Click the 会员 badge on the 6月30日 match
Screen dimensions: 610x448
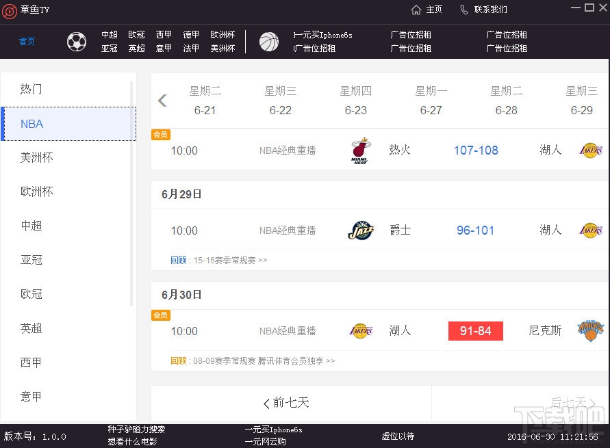(160, 315)
